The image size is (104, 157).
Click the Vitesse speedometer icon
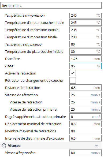[x=4, y=145]
